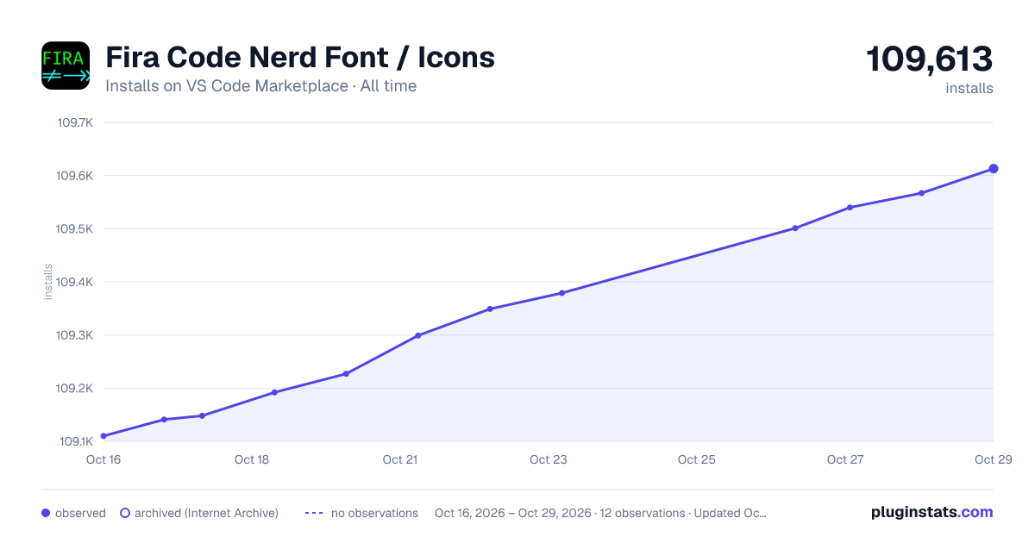Click the 109.3K y-axis label
The height and width of the screenshot is (543, 1035).
[75, 335]
